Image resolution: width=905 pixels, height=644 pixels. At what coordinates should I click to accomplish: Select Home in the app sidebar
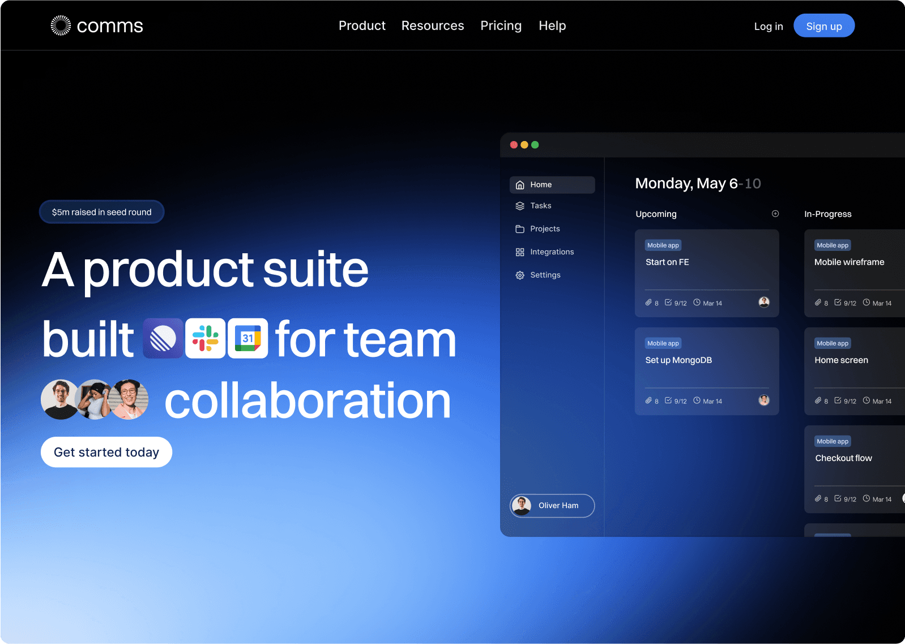coord(552,185)
